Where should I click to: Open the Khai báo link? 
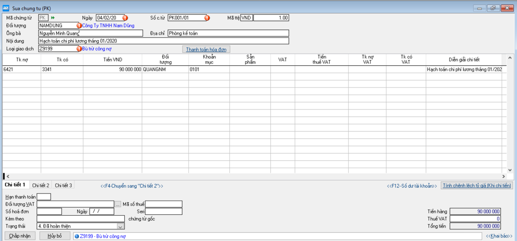[499, 236]
